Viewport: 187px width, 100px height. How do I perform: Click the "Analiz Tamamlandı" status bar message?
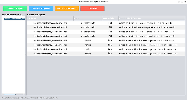point(30,98)
